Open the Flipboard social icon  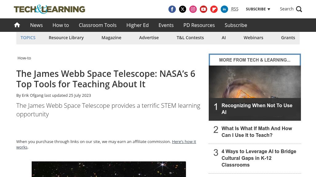214,9
